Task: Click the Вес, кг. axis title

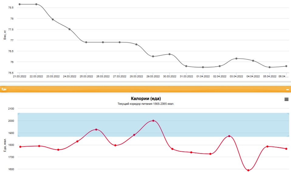Action: [x=5, y=35]
